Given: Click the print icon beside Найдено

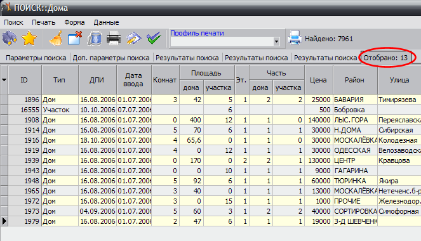Looking at the screenshot, I should click(x=295, y=38).
